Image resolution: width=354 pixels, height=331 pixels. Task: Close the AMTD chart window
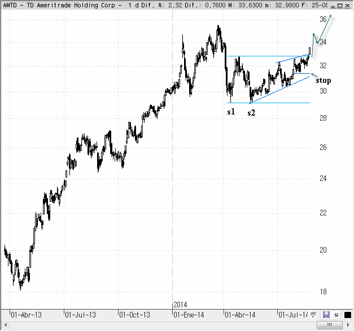pyautogui.click(x=347, y=6)
